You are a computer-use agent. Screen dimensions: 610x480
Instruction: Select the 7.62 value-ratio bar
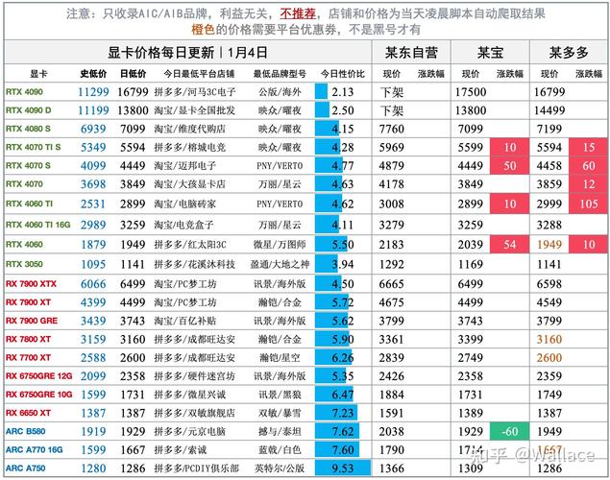[x=337, y=431]
